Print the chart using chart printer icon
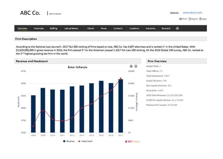The image size is (223, 159). click(131, 66)
